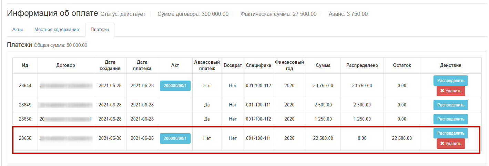The height and width of the screenshot is (166, 489).
Task: Select the payment ID 28656 cell
Action: pos(25,138)
